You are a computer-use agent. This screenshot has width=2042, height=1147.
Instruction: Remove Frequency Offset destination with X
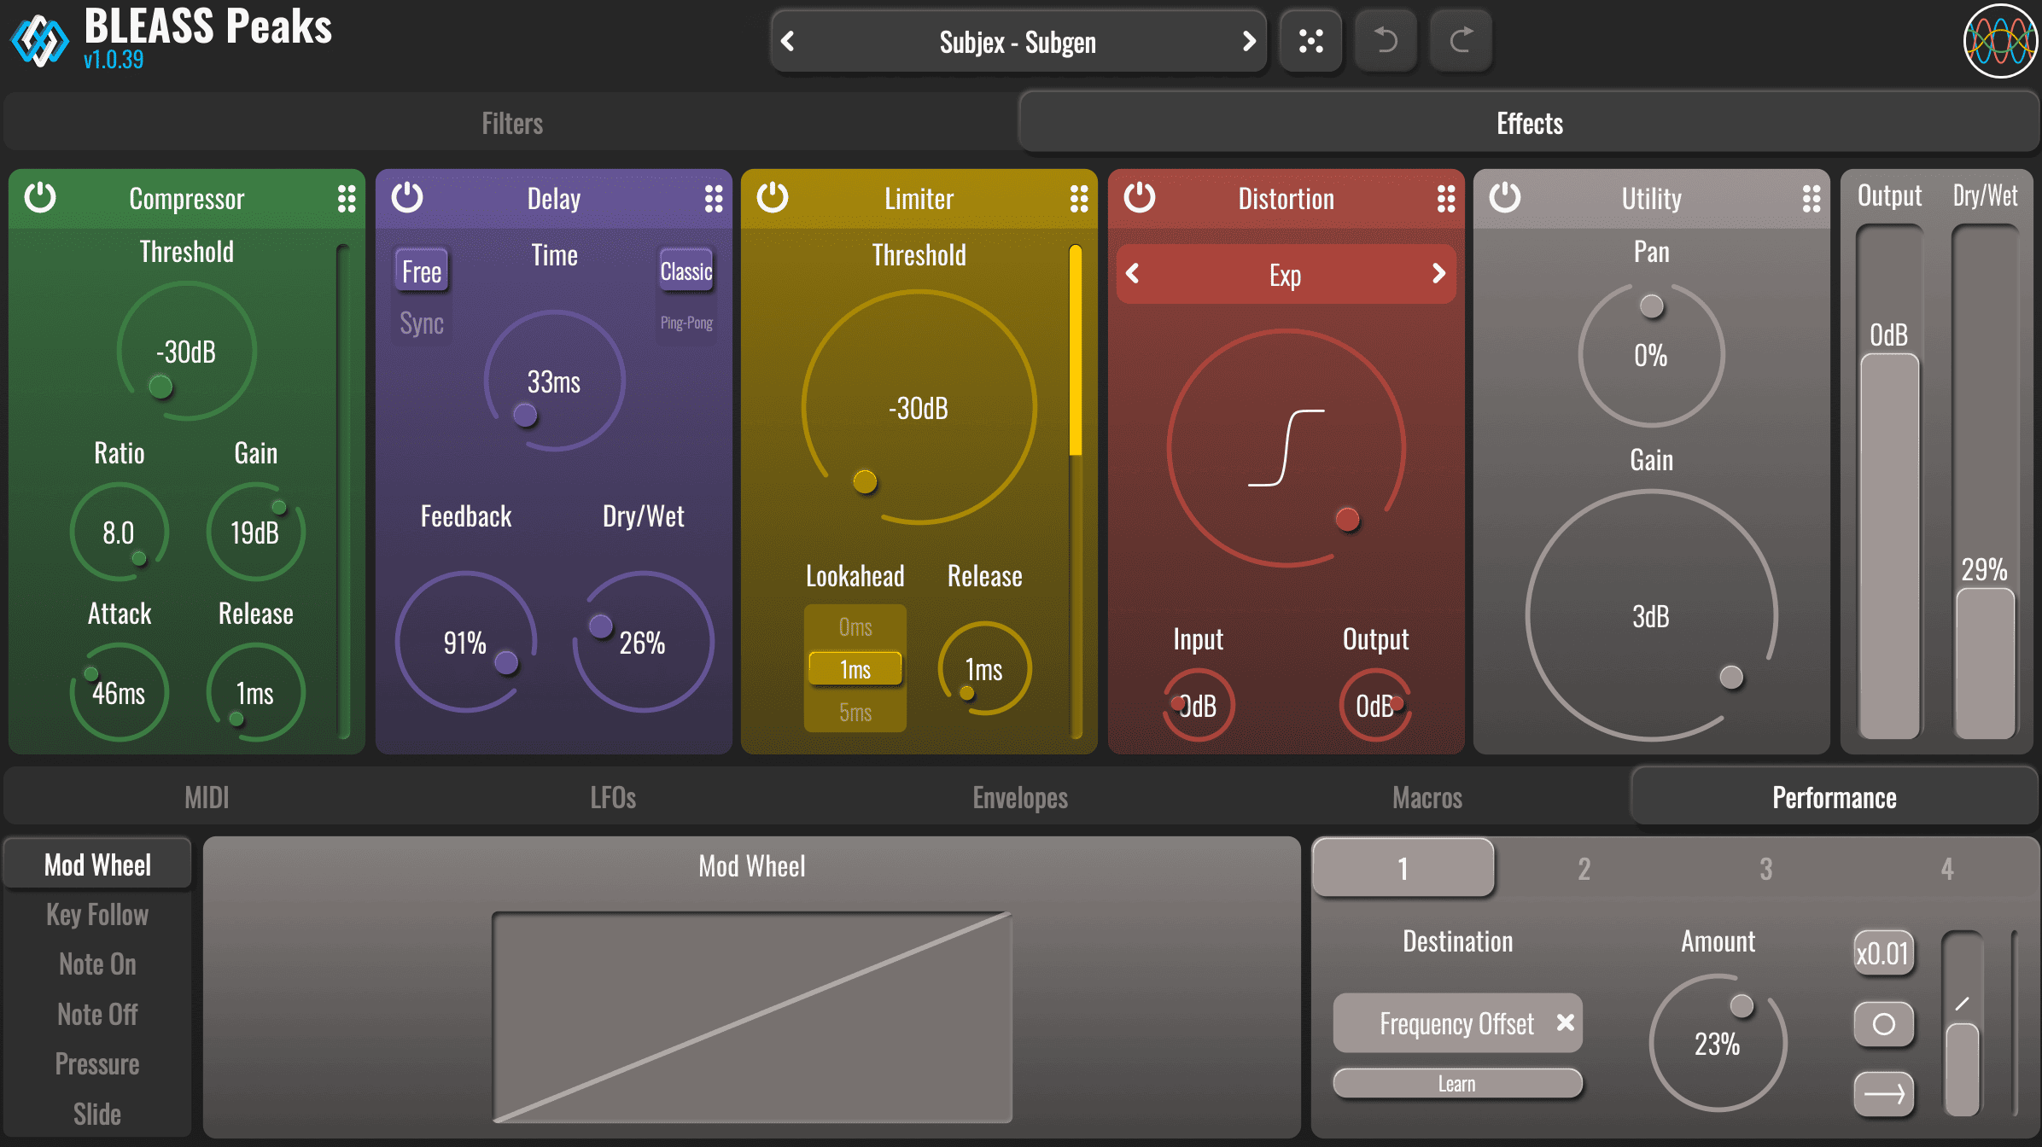(x=1565, y=1022)
